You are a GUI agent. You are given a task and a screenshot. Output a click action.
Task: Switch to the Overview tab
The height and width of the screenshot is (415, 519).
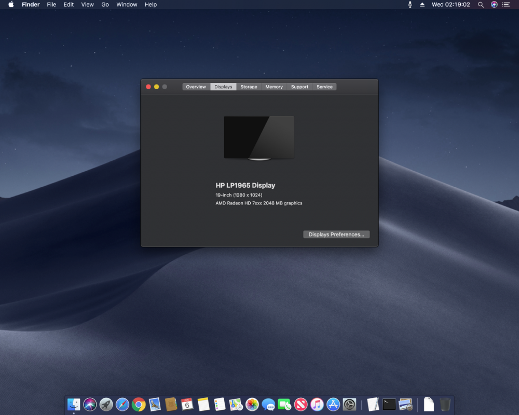[196, 87]
